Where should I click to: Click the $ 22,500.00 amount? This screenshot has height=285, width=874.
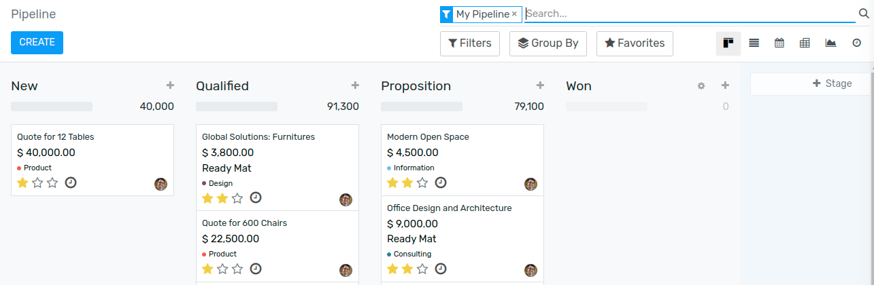[231, 239]
